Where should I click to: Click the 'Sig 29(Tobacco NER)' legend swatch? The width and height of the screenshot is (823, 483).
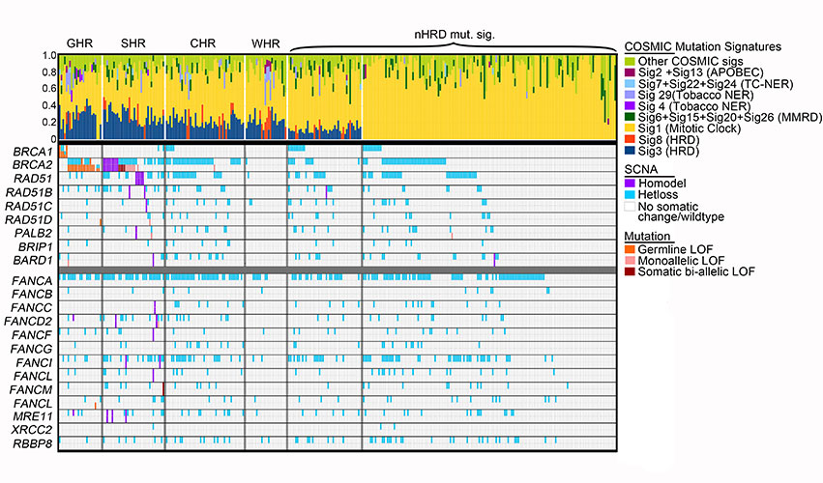(630, 95)
